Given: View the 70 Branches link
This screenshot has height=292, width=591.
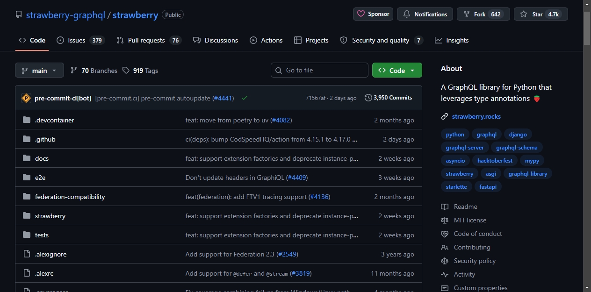Looking at the screenshot, I should point(94,71).
